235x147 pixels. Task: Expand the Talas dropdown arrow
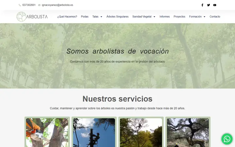point(101,17)
